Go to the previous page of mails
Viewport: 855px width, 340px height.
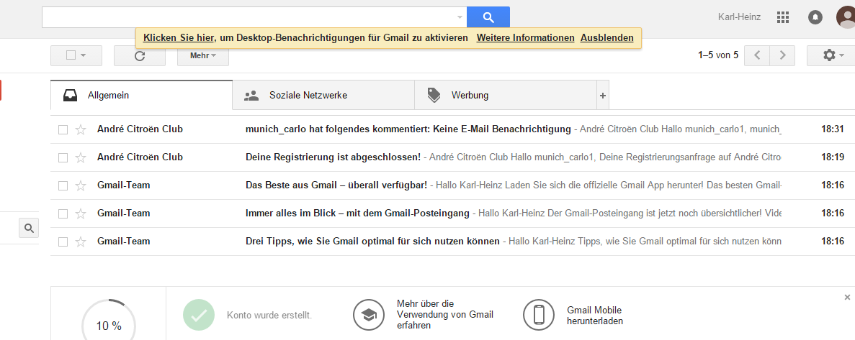pyautogui.click(x=756, y=55)
